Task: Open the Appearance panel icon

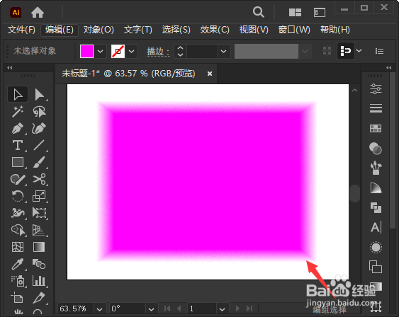Action: tap(376, 247)
